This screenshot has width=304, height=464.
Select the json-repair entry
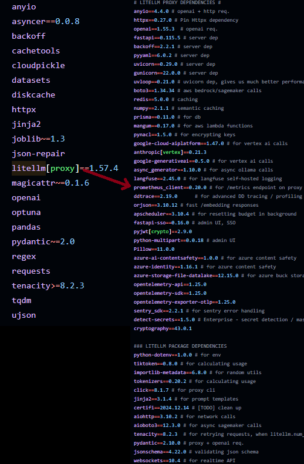(38, 153)
